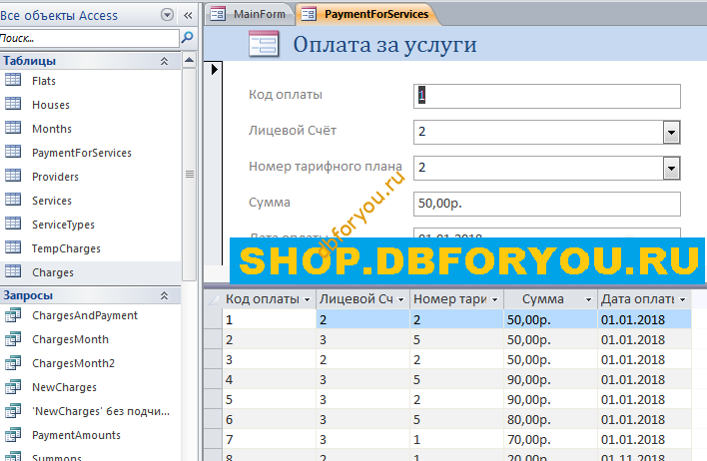707x461 pixels.
Task: Open the Лицевой Сч column filter arrow
Action: click(x=400, y=299)
